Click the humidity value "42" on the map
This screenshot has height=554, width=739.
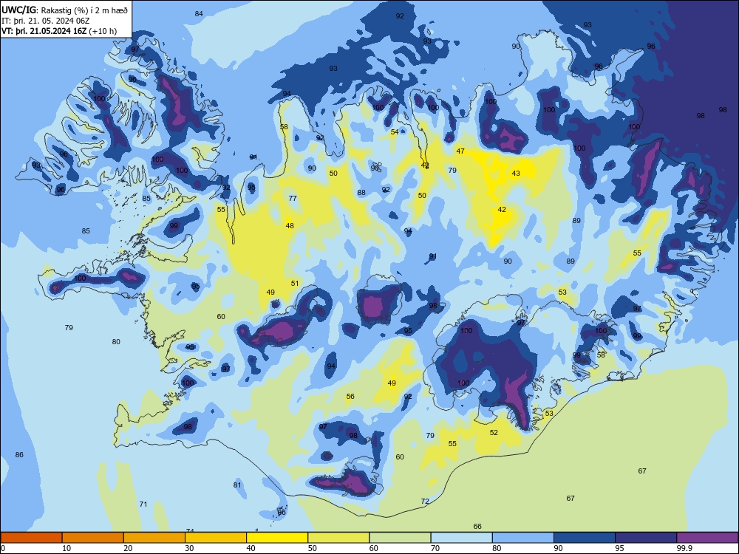502,210
